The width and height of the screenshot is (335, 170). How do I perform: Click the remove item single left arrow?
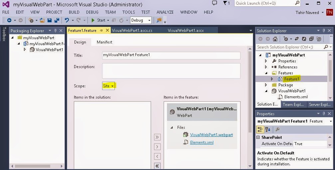point(157,156)
